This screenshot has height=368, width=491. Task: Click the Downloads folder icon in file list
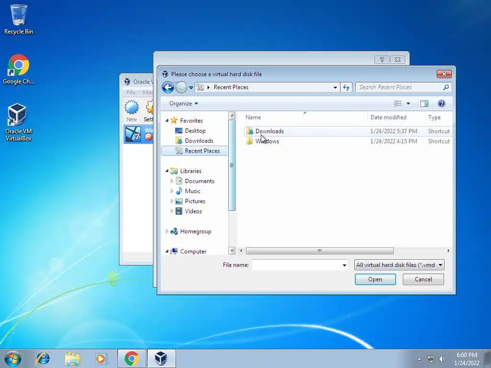pos(249,131)
